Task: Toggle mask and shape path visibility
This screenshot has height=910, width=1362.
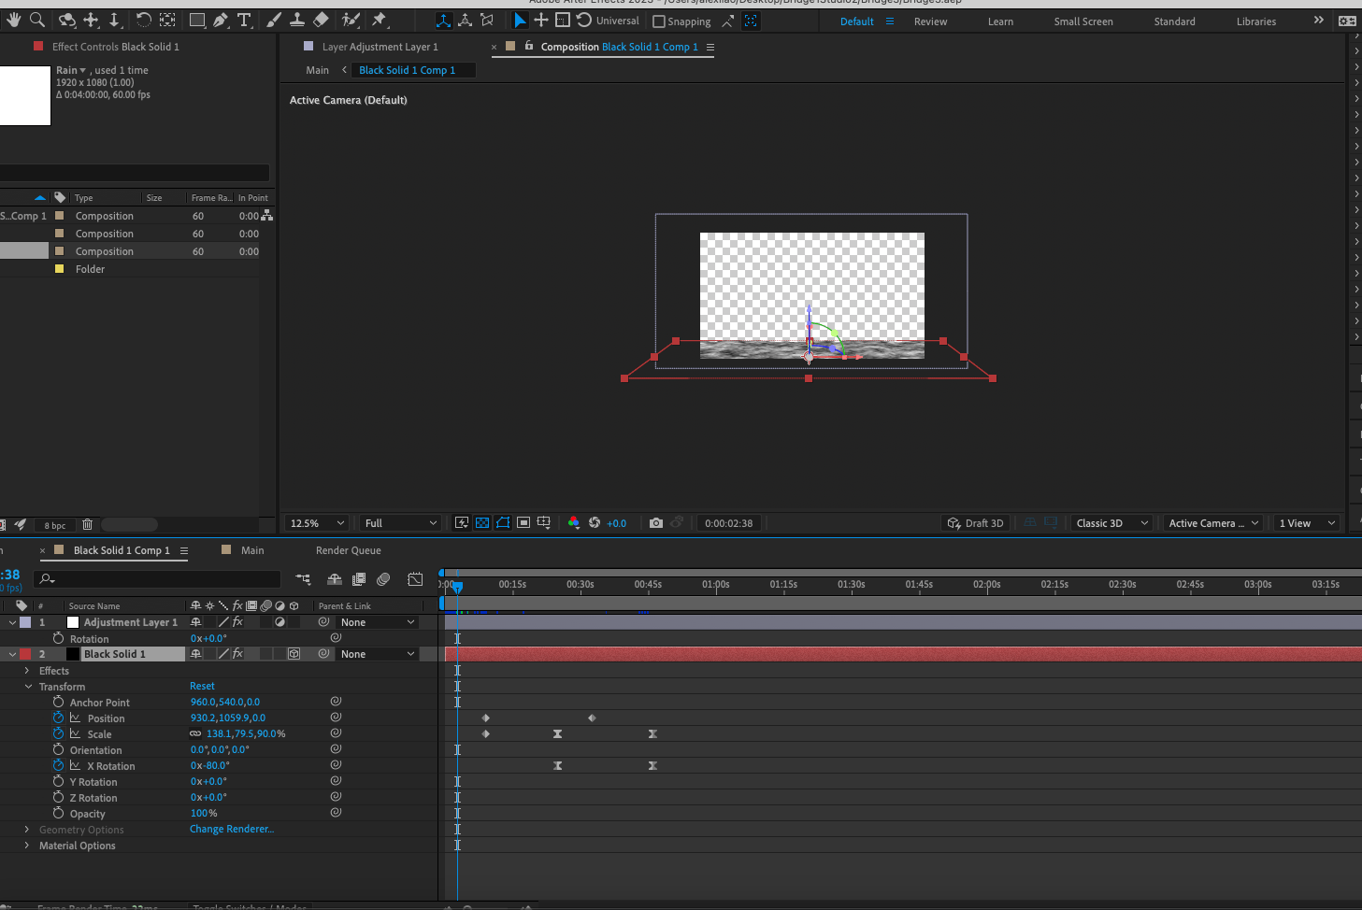Action: [x=503, y=523]
